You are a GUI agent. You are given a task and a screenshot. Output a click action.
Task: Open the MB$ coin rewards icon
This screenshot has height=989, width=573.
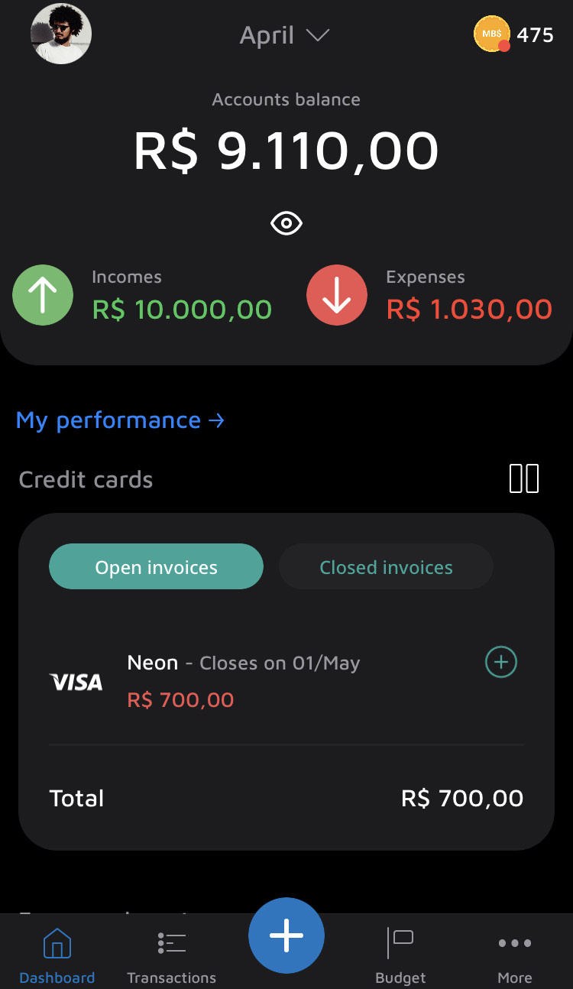click(492, 34)
